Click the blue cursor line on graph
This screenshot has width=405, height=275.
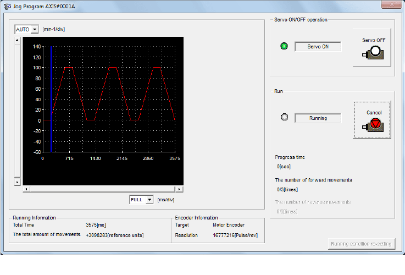(51, 99)
